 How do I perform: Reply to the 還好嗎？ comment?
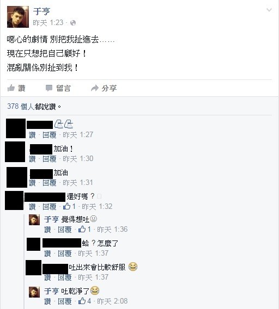pyautogui.click(x=50, y=207)
